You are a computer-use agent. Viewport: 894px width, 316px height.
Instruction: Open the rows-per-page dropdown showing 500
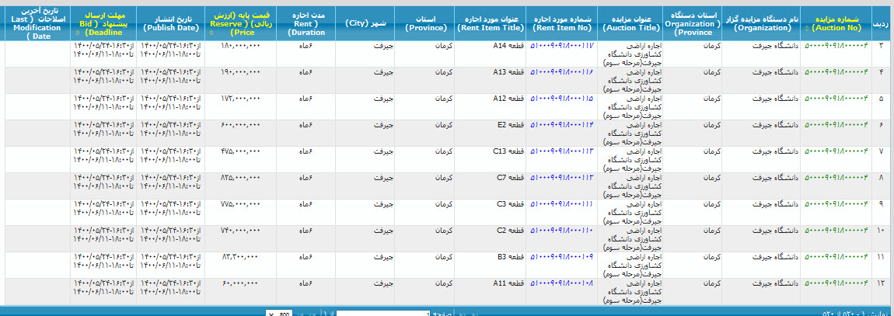point(280,313)
